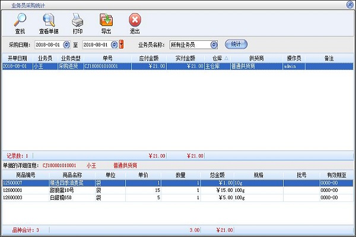Click the start date input field
Image resolution: width=356 pixels, height=237 pixels.
click(x=48, y=44)
